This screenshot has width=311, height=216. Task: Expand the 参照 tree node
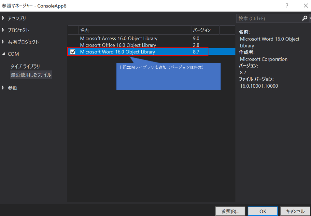coord(3,88)
